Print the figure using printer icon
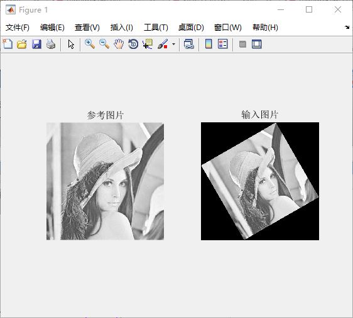 pos(51,44)
